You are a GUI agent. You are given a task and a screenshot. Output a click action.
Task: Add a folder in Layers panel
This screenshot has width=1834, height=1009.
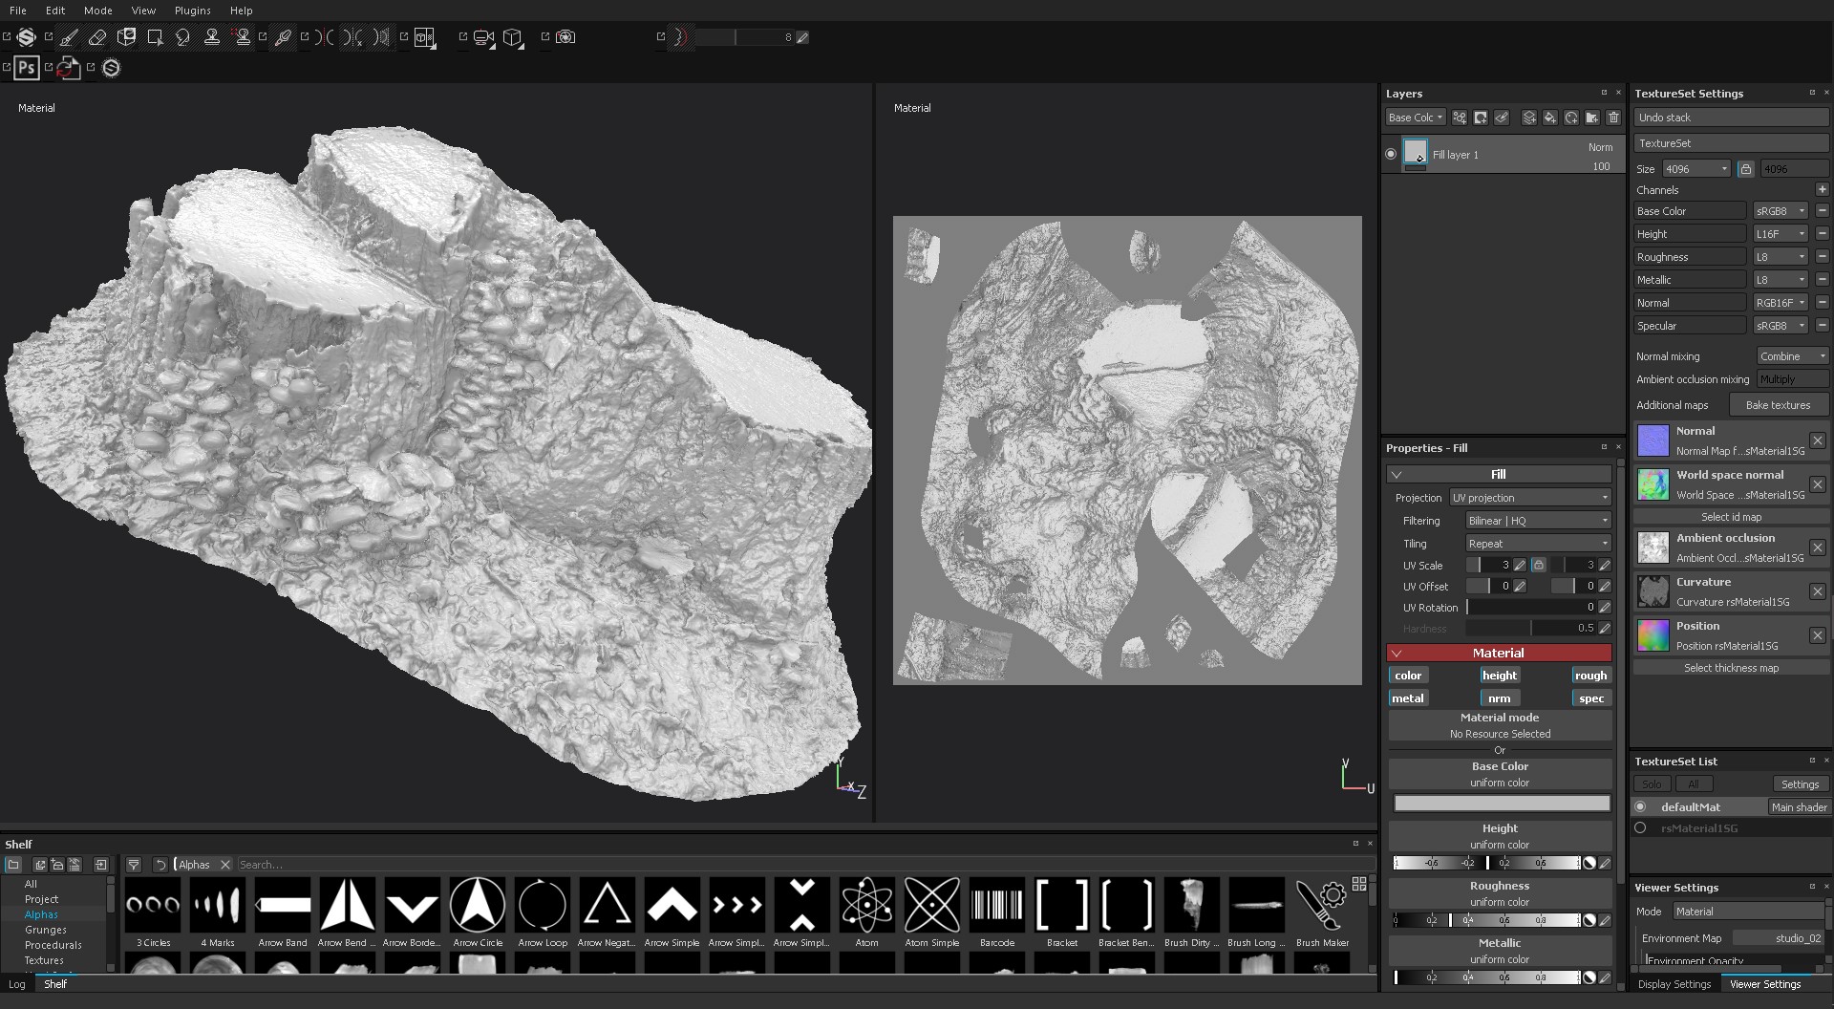1591,118
